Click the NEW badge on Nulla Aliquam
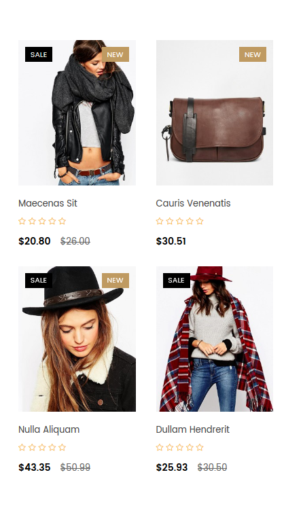 click(115, 281)
